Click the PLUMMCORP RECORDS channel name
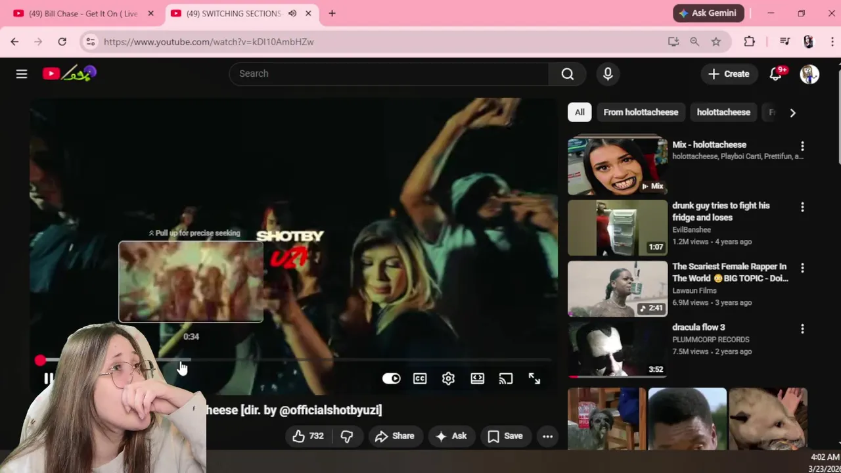This screenshot has width=841, height=473. click(x=711, y=340)
